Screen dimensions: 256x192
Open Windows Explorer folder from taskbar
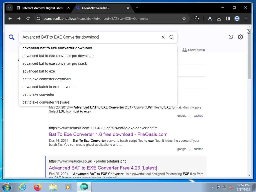pos(53,187)
